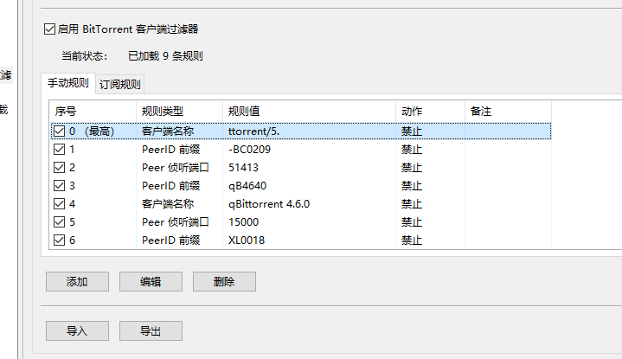The image size is (622, 359).
Task: Select the 51413 listening port value
Action: point(243,168)
